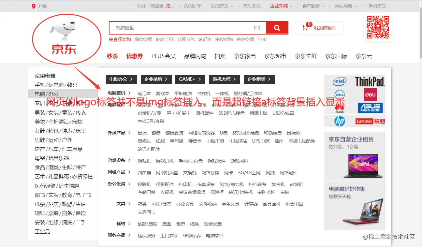Image resolution: width=422 pixels, height=247 pixels.
Task: Open 京东超市 in the main navigation
Action: click(x=275, y=56)
